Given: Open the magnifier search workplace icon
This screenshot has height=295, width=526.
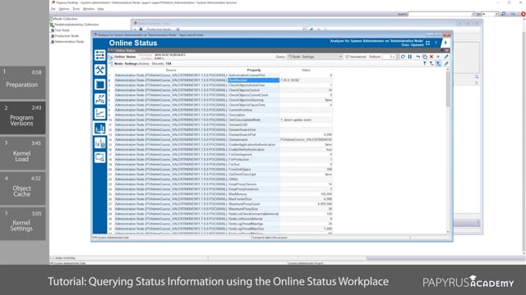Looking at the screenshot, I should click(99, 157).
